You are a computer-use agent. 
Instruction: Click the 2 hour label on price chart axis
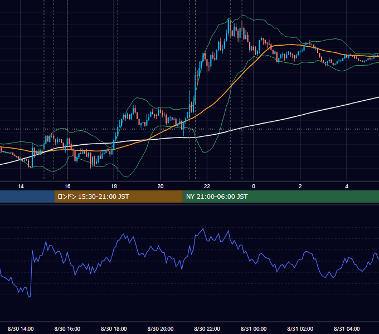point(300,186)
